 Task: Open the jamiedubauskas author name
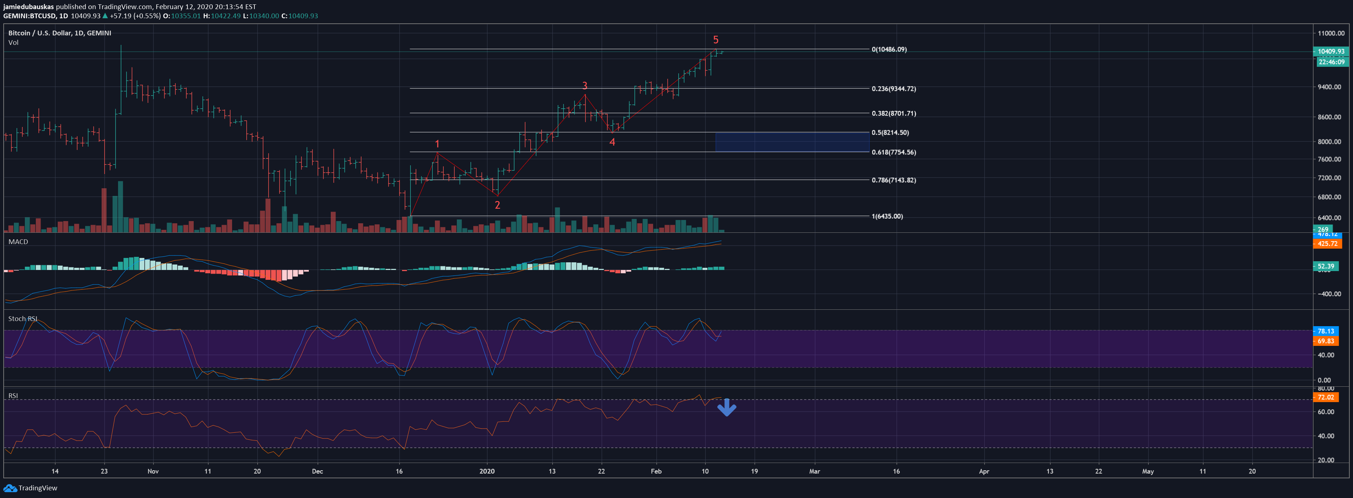coord(29,7)
